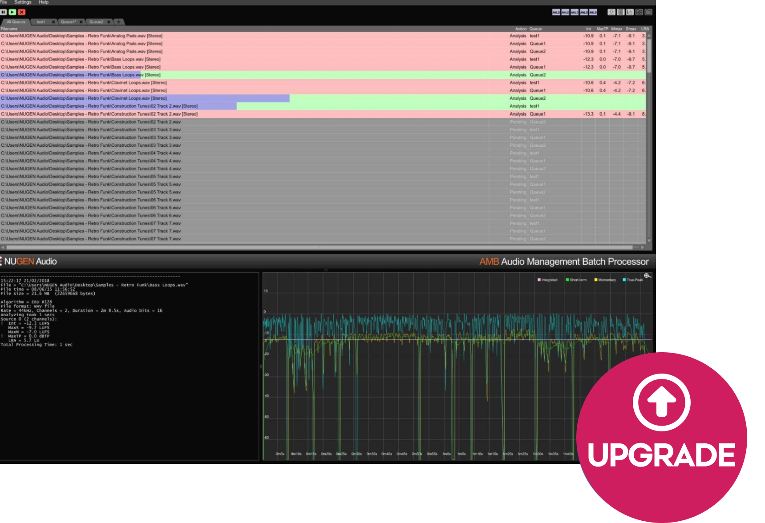This screenshot has width=765, height=523.
Task: Open the log report list icon
Action: coord(621,12)
